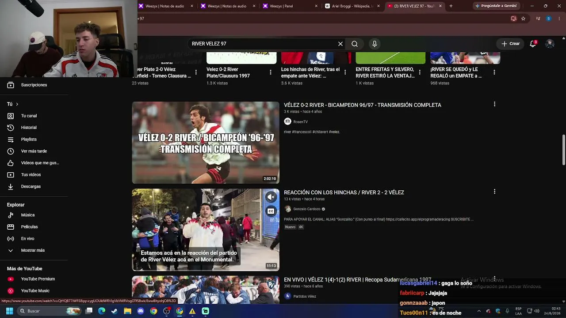Open options for River Plate 2-0 Vélez card
This screenshot has height=318, width=566.
click(196, 72)
